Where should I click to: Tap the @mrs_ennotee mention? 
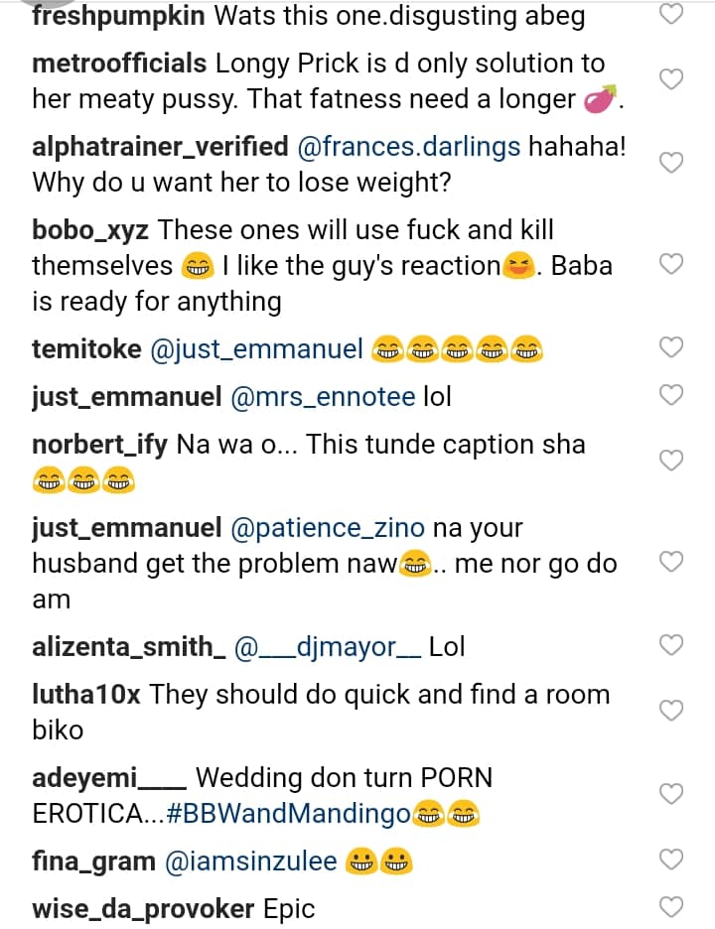pos(323,397)
